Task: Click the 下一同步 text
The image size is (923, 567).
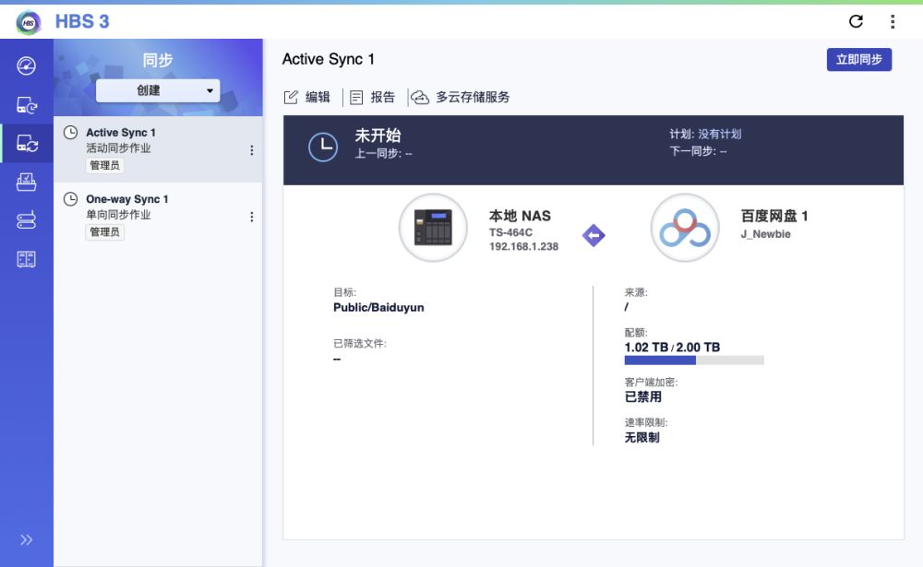Action: [x=698, y=151]
